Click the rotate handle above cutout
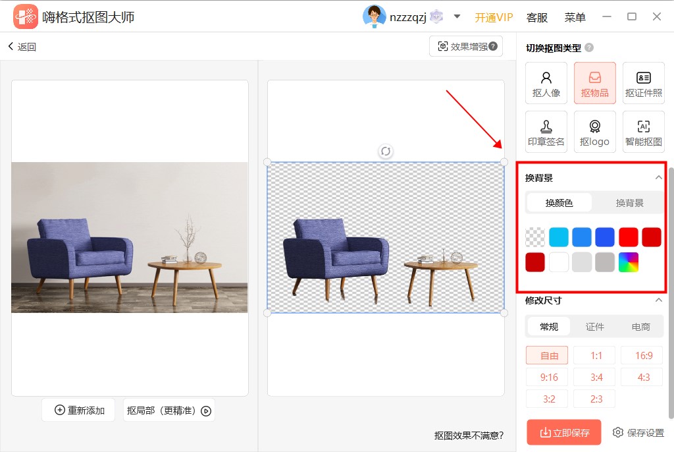The image size is (674, 452). click(386, 151)
